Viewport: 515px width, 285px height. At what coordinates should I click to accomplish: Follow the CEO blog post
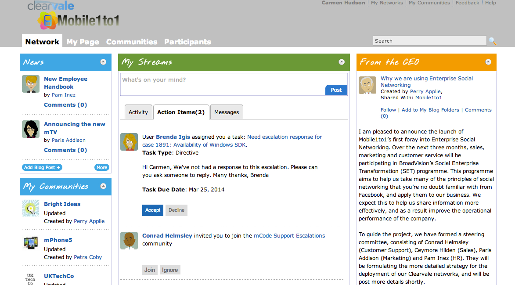click(x=388, y=110)
